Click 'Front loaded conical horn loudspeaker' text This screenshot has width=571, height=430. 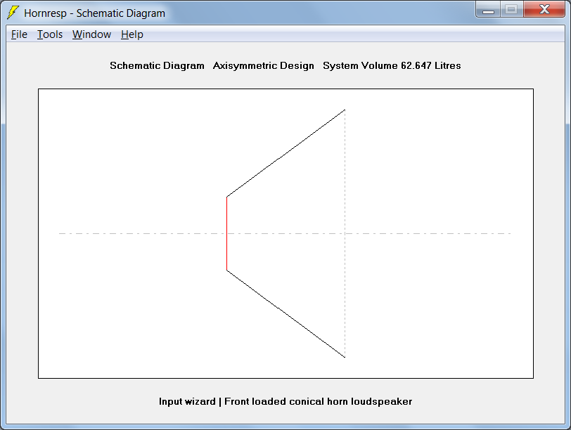319,402
